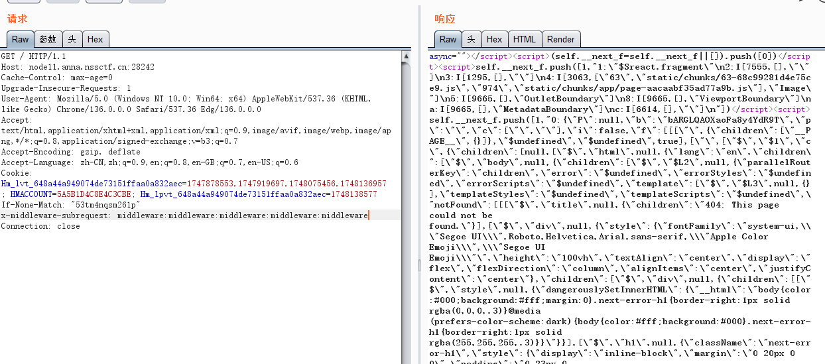The height and width of the screenshot is (364, 825).
Task: Click the Host header line
Action: coord(78,67)
